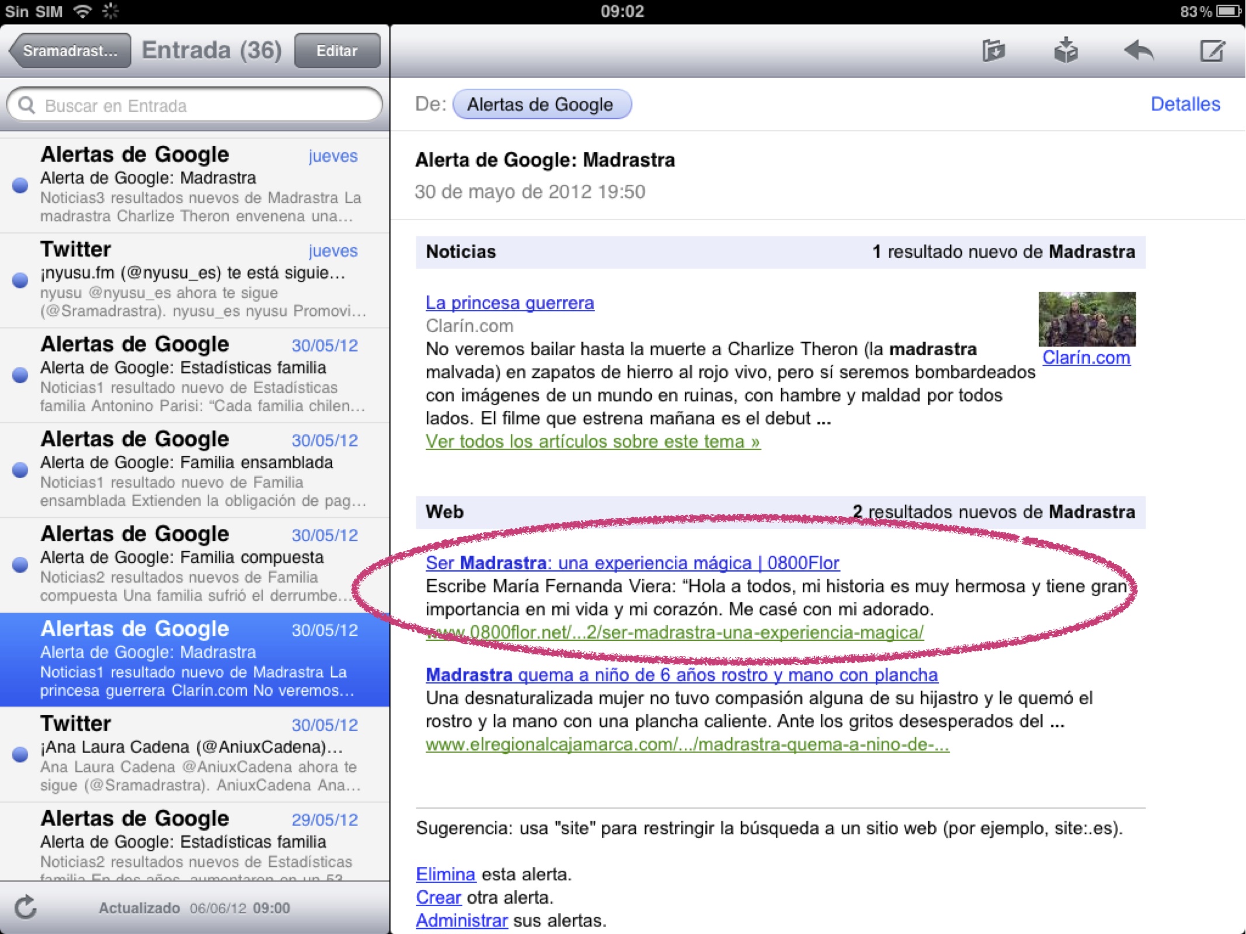The image size is (1246, 934).
Task: Tap the date "30 de mayo de 2012 19:50"
Action: click(x=530, y=191)
